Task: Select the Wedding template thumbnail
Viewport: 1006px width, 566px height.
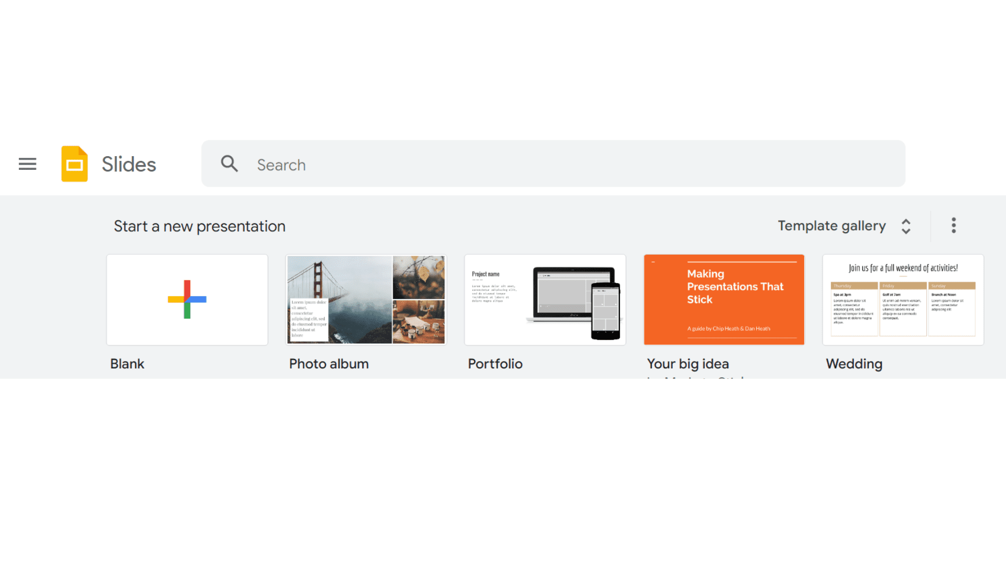Action: point(903,299)
